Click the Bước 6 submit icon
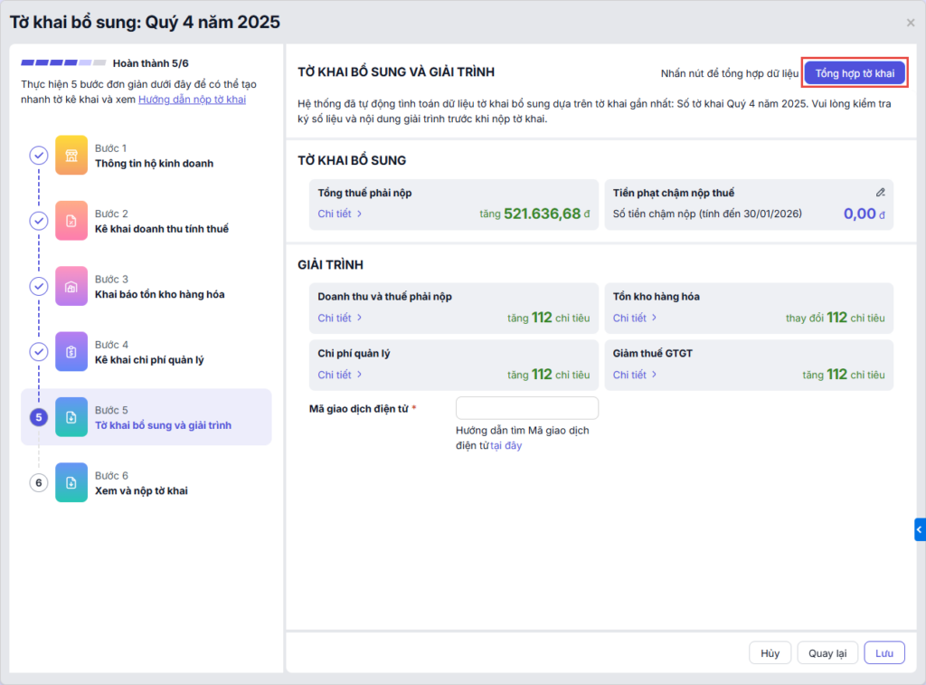Screen dimensions: 926x685 [x=71, y=482]
